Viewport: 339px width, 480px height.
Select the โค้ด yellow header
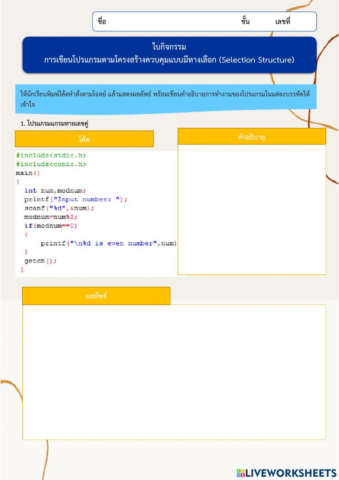(84, 139)
